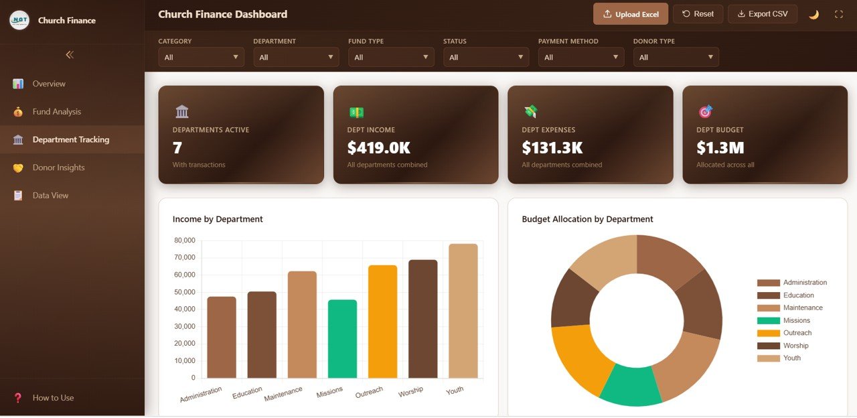Screen dimensions: 857x418
Task: Click the money icon on Dept Income card
Action: 355,112
